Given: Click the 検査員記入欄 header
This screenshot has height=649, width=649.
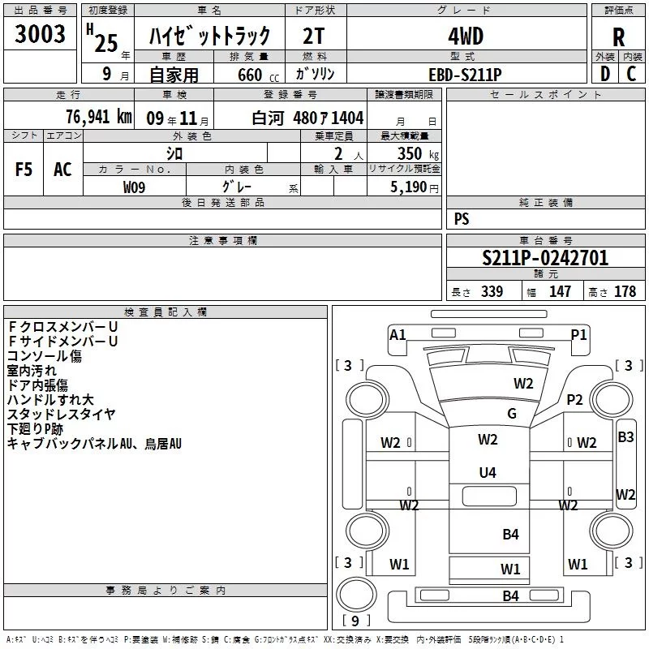Looking at the screenshot, I should (165, 312).
